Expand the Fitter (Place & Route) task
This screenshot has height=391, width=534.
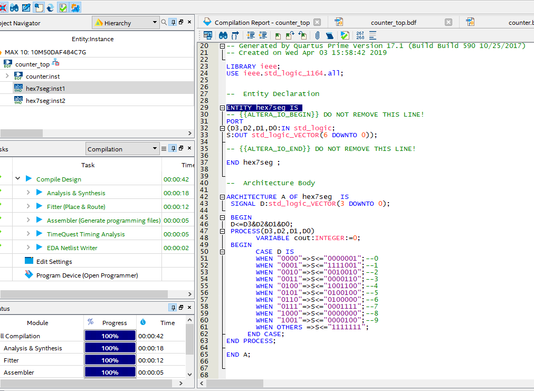(28, 206)
